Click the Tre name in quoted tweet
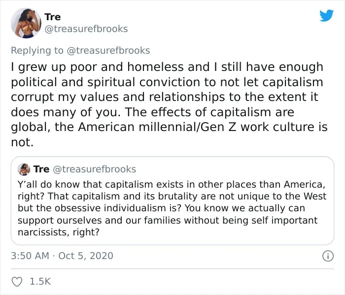This screenshot has height=295, width=345. (41, 169)
